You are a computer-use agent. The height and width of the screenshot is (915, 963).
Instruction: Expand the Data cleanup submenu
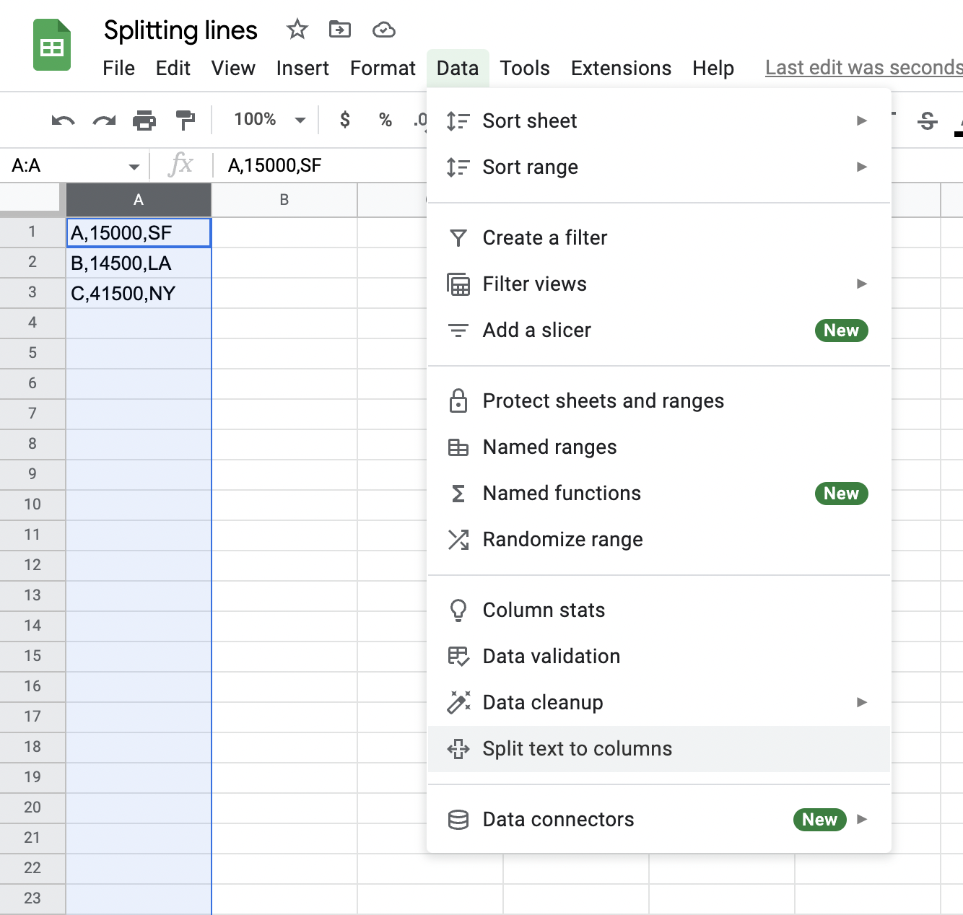pos(861,702)
